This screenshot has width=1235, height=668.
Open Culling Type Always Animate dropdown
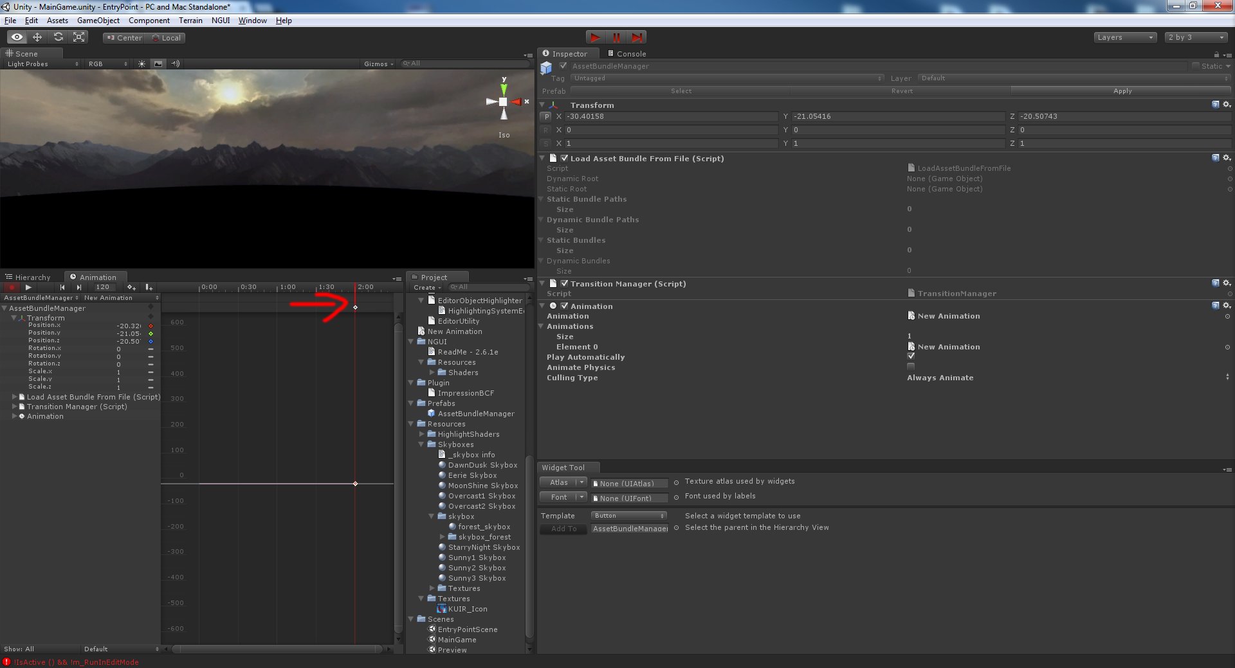1068,378
